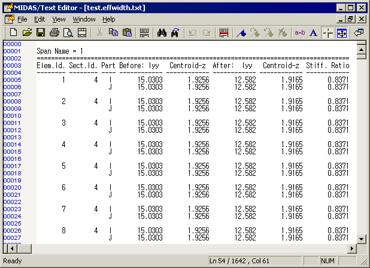Click the a·b whitespace display icon
The height and width of the screenshot is (268, 370).
[300, 32]
